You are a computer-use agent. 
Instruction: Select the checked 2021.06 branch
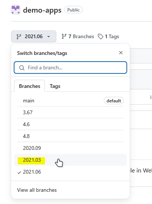(x=70, y=172)
